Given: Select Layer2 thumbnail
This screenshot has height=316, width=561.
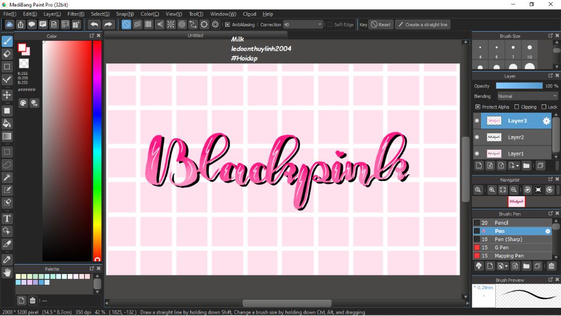Looking at the screenshot, I should pos(494,137).
